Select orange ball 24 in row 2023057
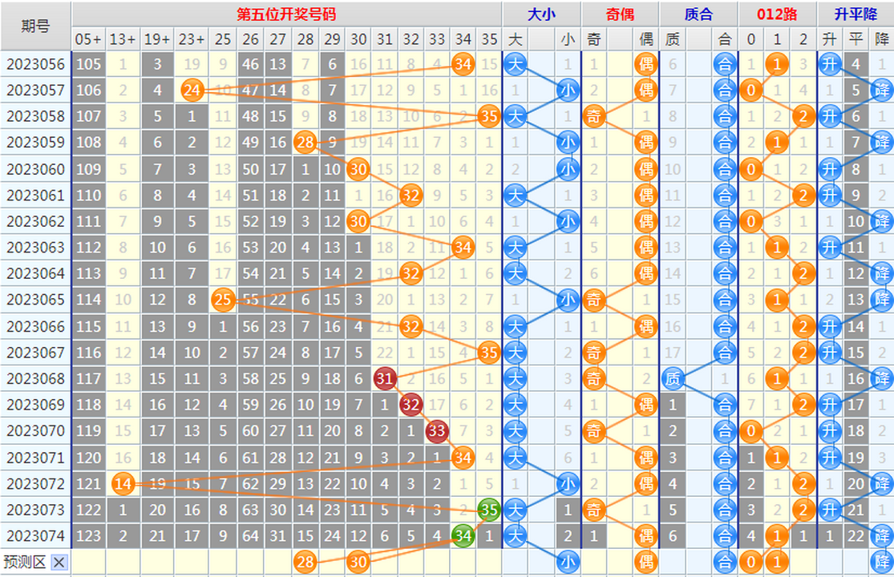The height and width of the screenshot is (577, 894). tap(192, 90)
